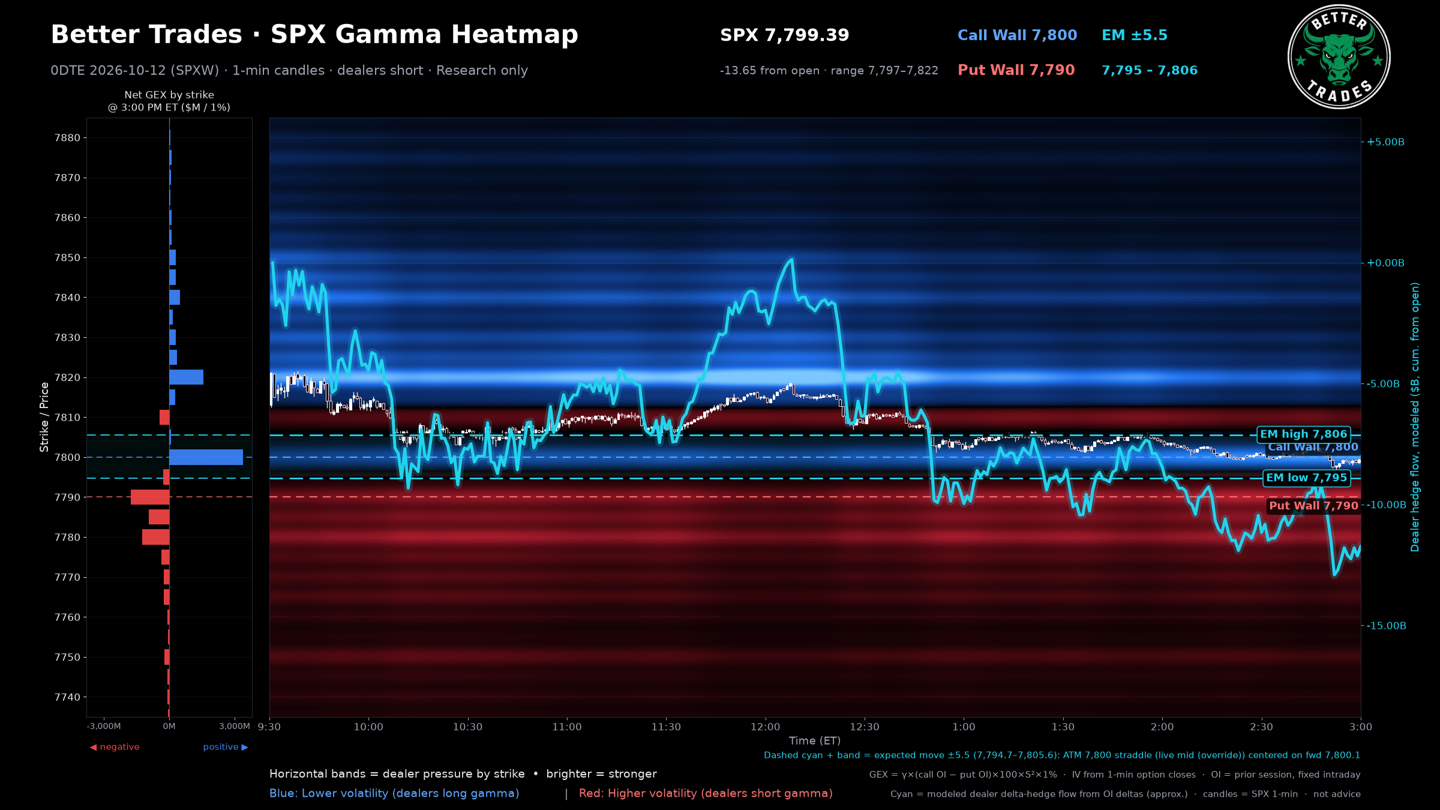Click the Better Trades SPX Gamma Heatmap title
1440x810 pixels.
[314, 35]
